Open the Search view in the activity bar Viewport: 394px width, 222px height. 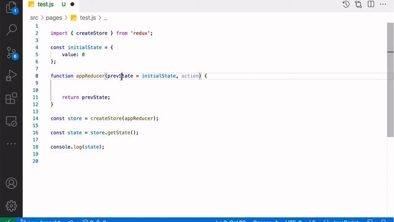[x=11, y=30]
